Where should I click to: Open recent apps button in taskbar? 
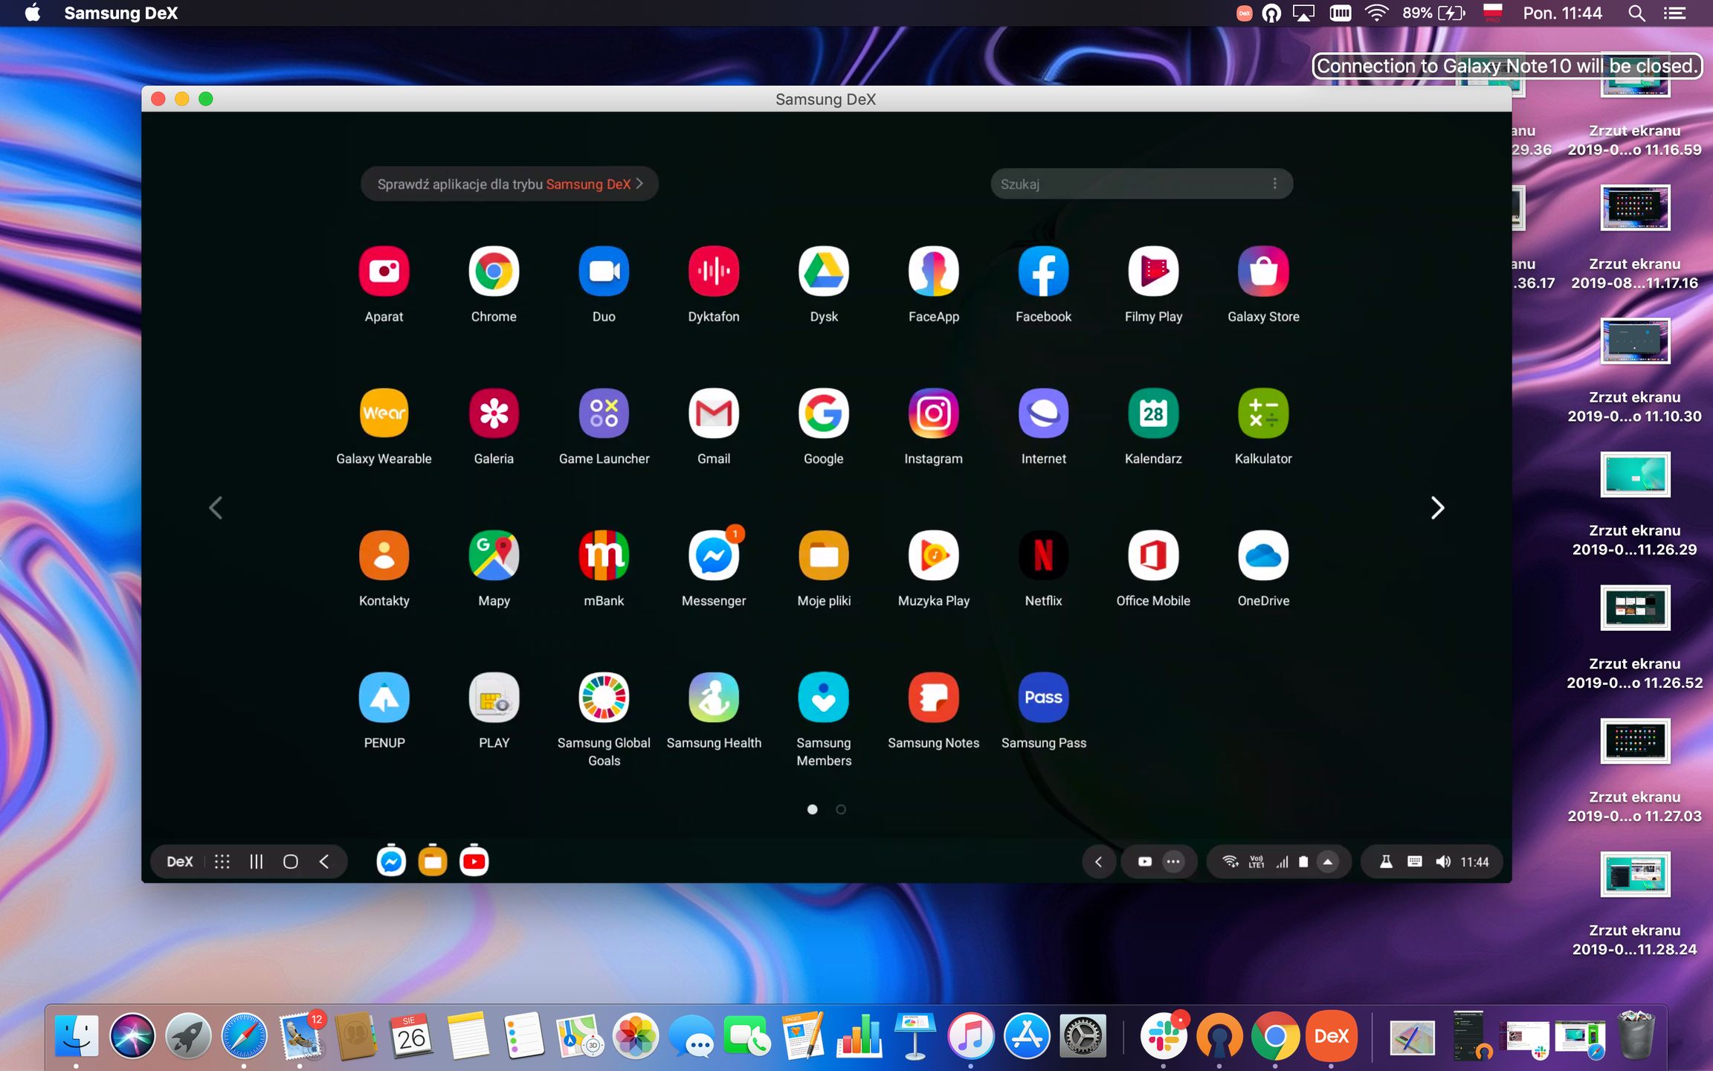[x=256, y=861]
